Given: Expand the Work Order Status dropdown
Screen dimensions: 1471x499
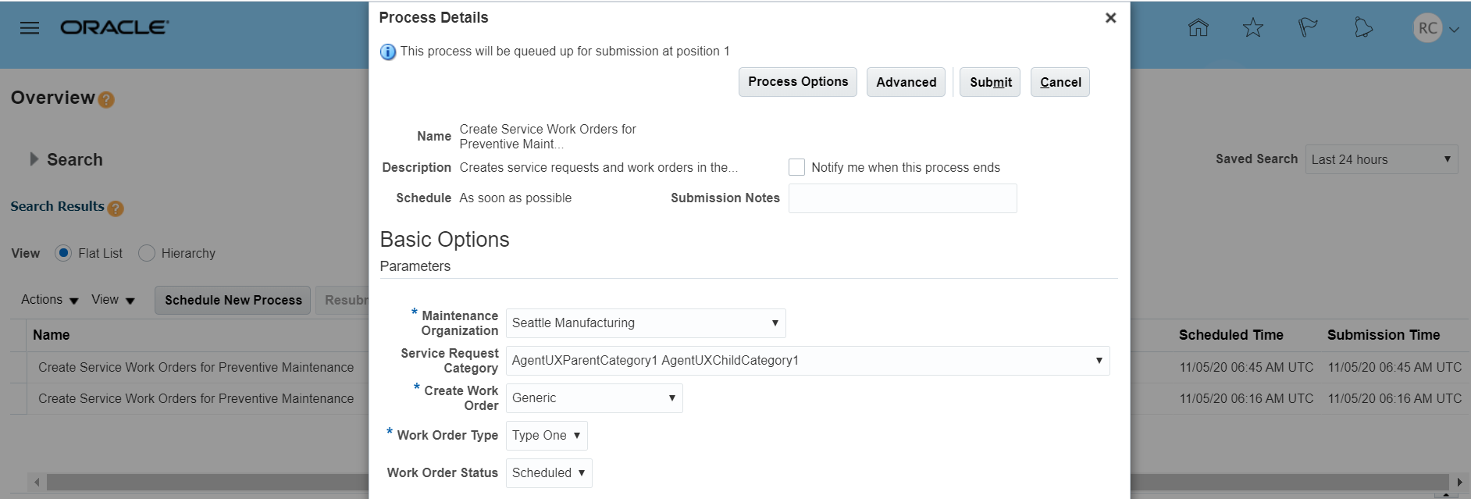Looking at the screenshot, I should point(549,473).
